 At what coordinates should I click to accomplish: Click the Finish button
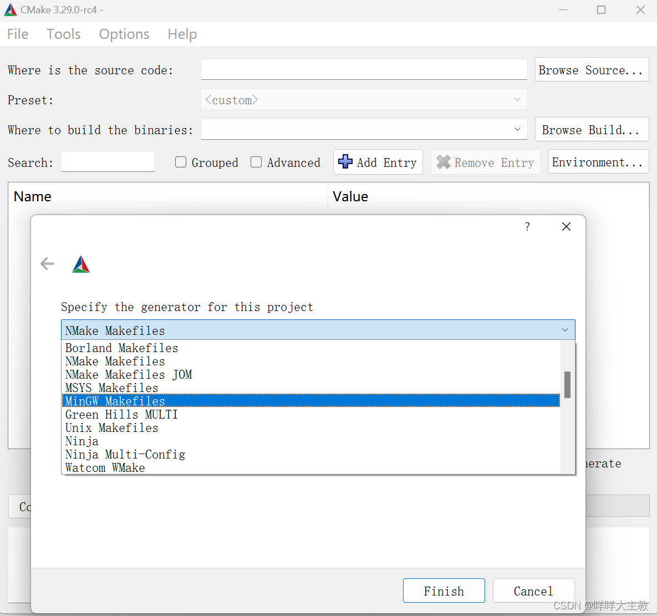pyautogui.click(x=444, y=590)
